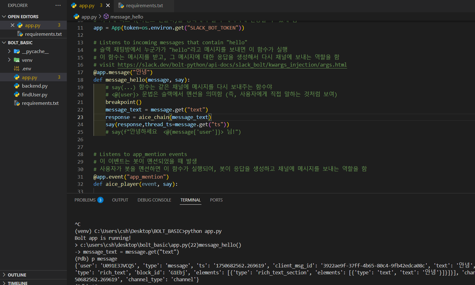The height and width of the screenshot is (285, 475).
Task: Close app.py in Open Editors list
Action: click(x=13, y=25)
